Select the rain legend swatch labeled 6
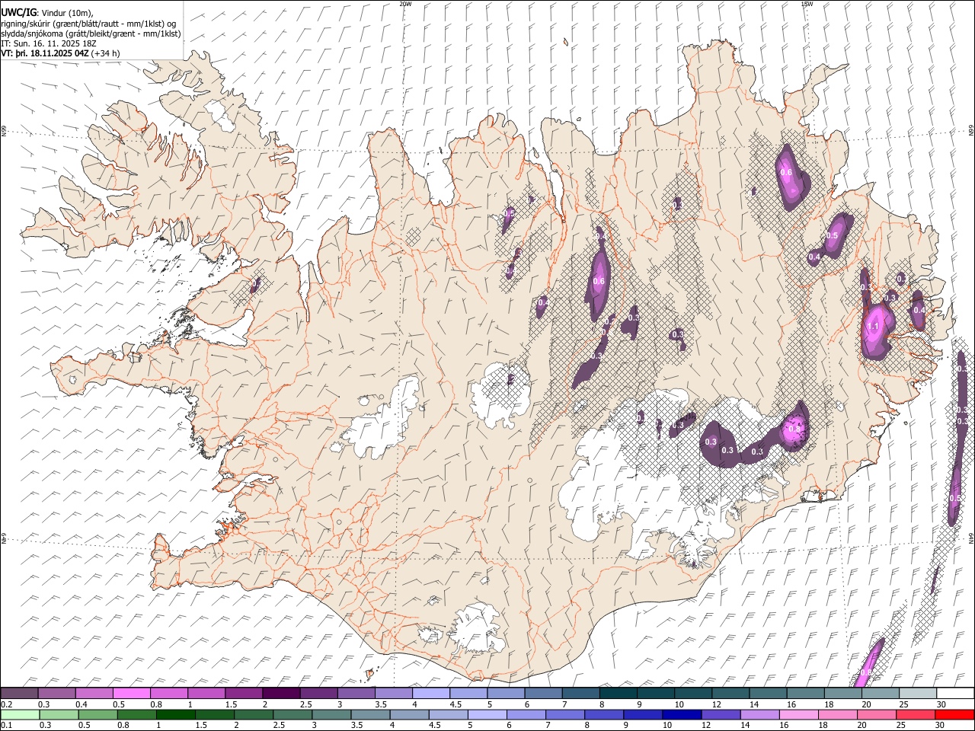 coord(526,715)
